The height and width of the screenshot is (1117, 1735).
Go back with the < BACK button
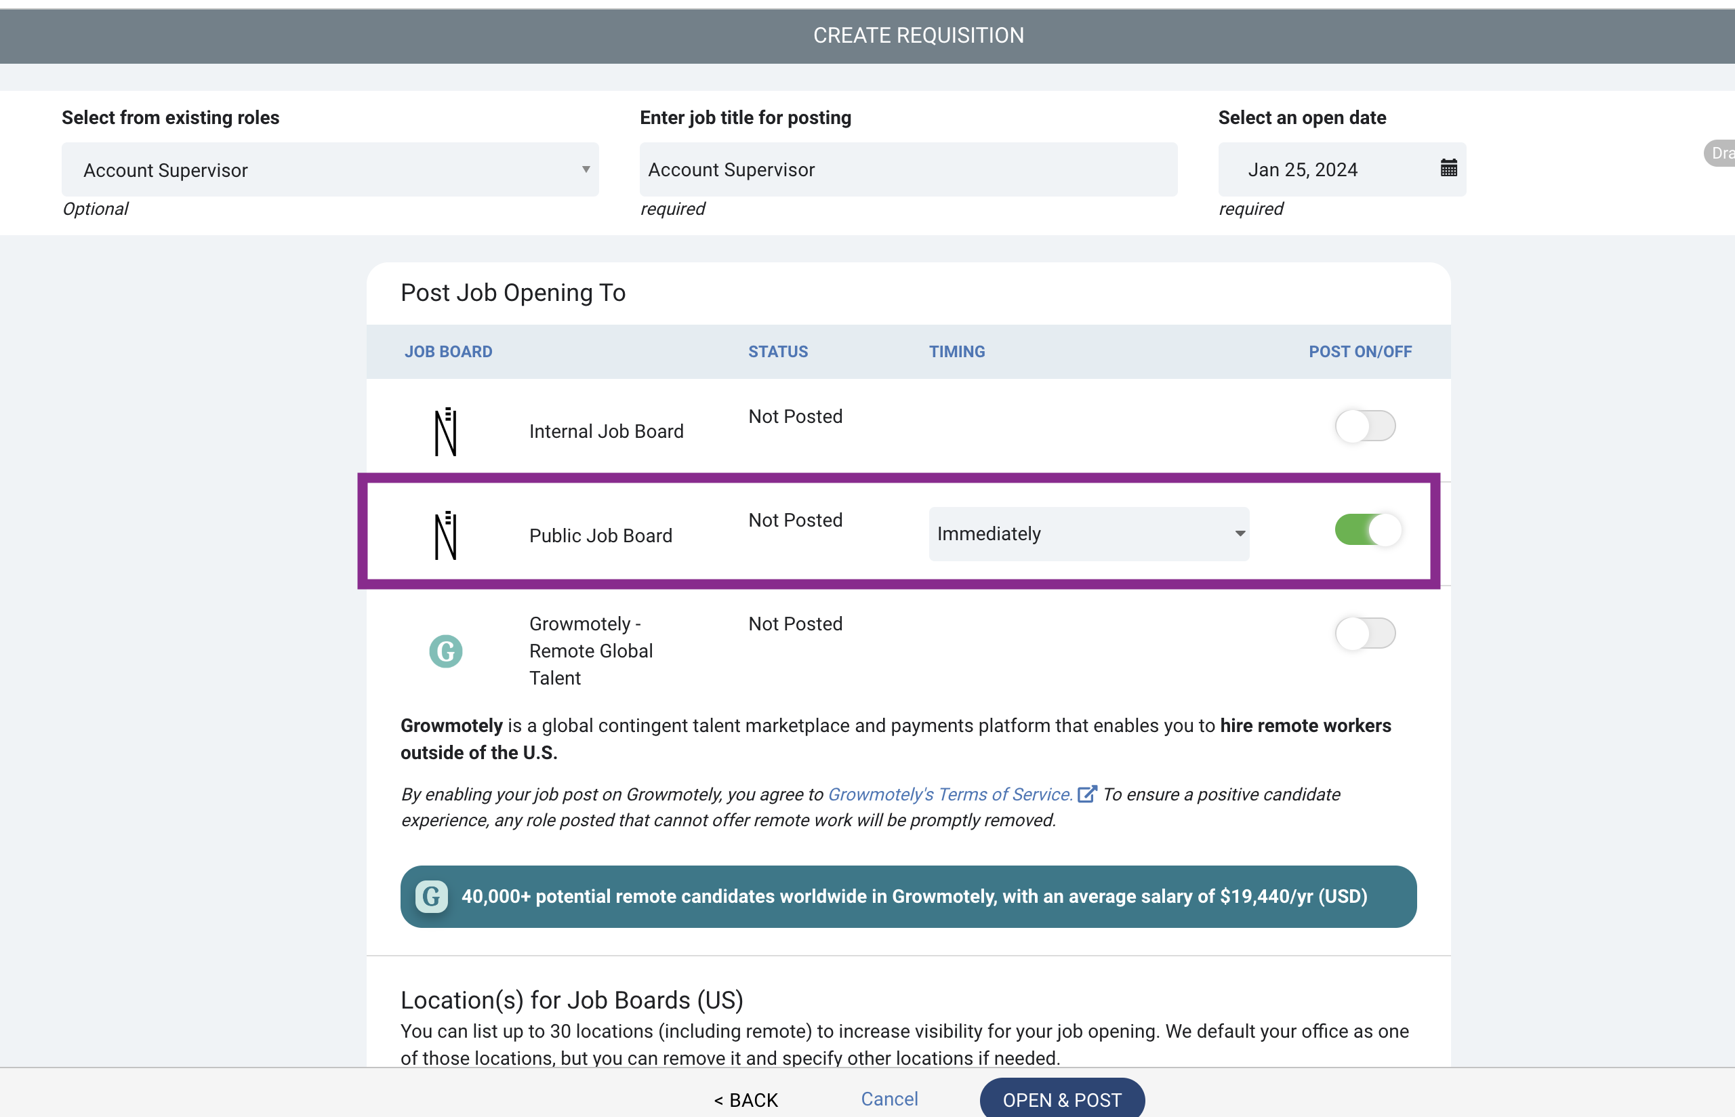point(746,1099)
